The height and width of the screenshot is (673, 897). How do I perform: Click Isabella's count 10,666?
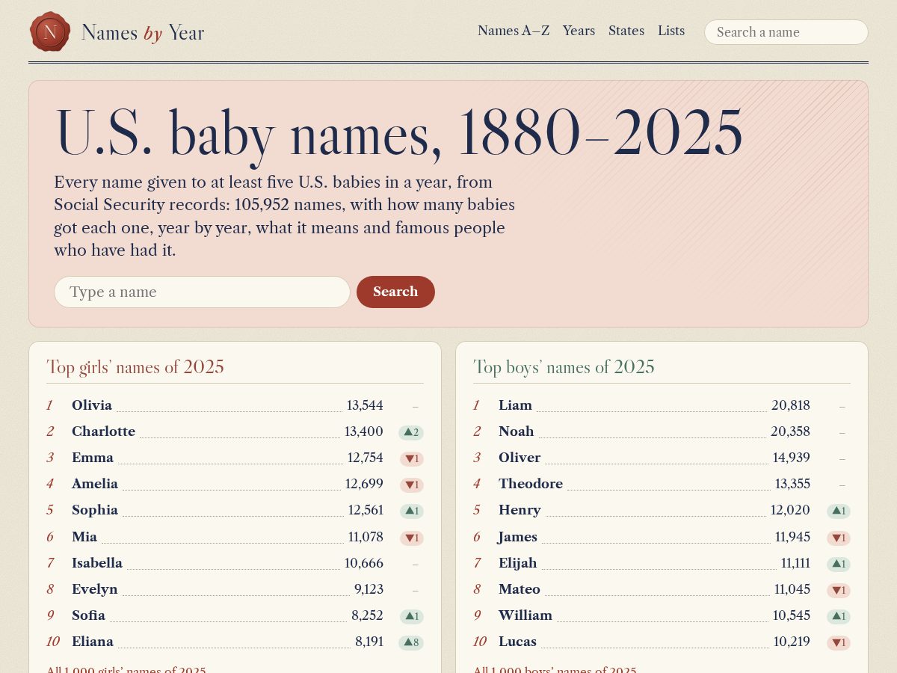pos(364,563)
